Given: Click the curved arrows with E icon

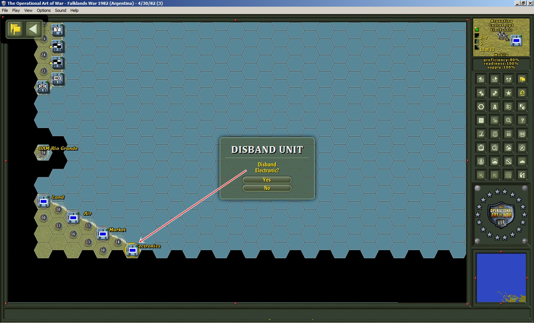Looking at the screenshot, I should tap(522, 175).
